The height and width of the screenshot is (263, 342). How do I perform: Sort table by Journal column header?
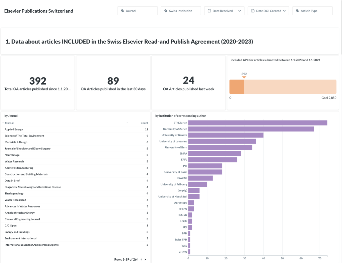(x=9, y=123)
